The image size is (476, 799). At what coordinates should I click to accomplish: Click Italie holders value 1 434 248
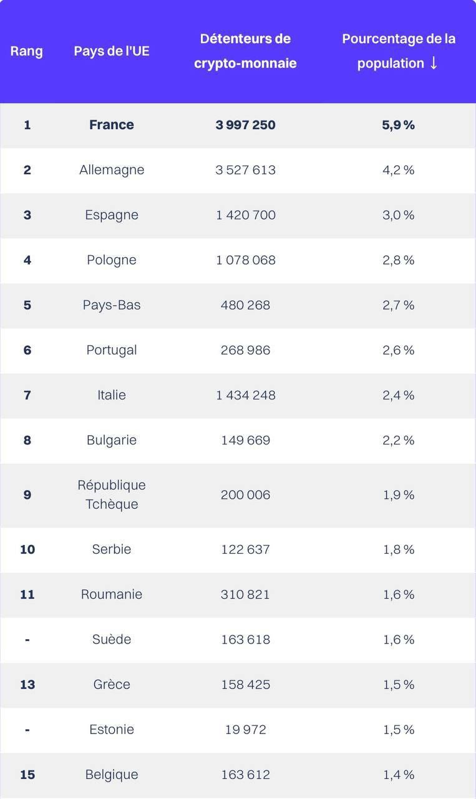(245, 395)
